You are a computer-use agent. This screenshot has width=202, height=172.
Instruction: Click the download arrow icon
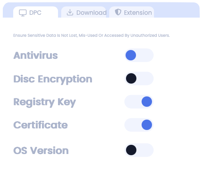pyautogui.click(x=70, y=12)
